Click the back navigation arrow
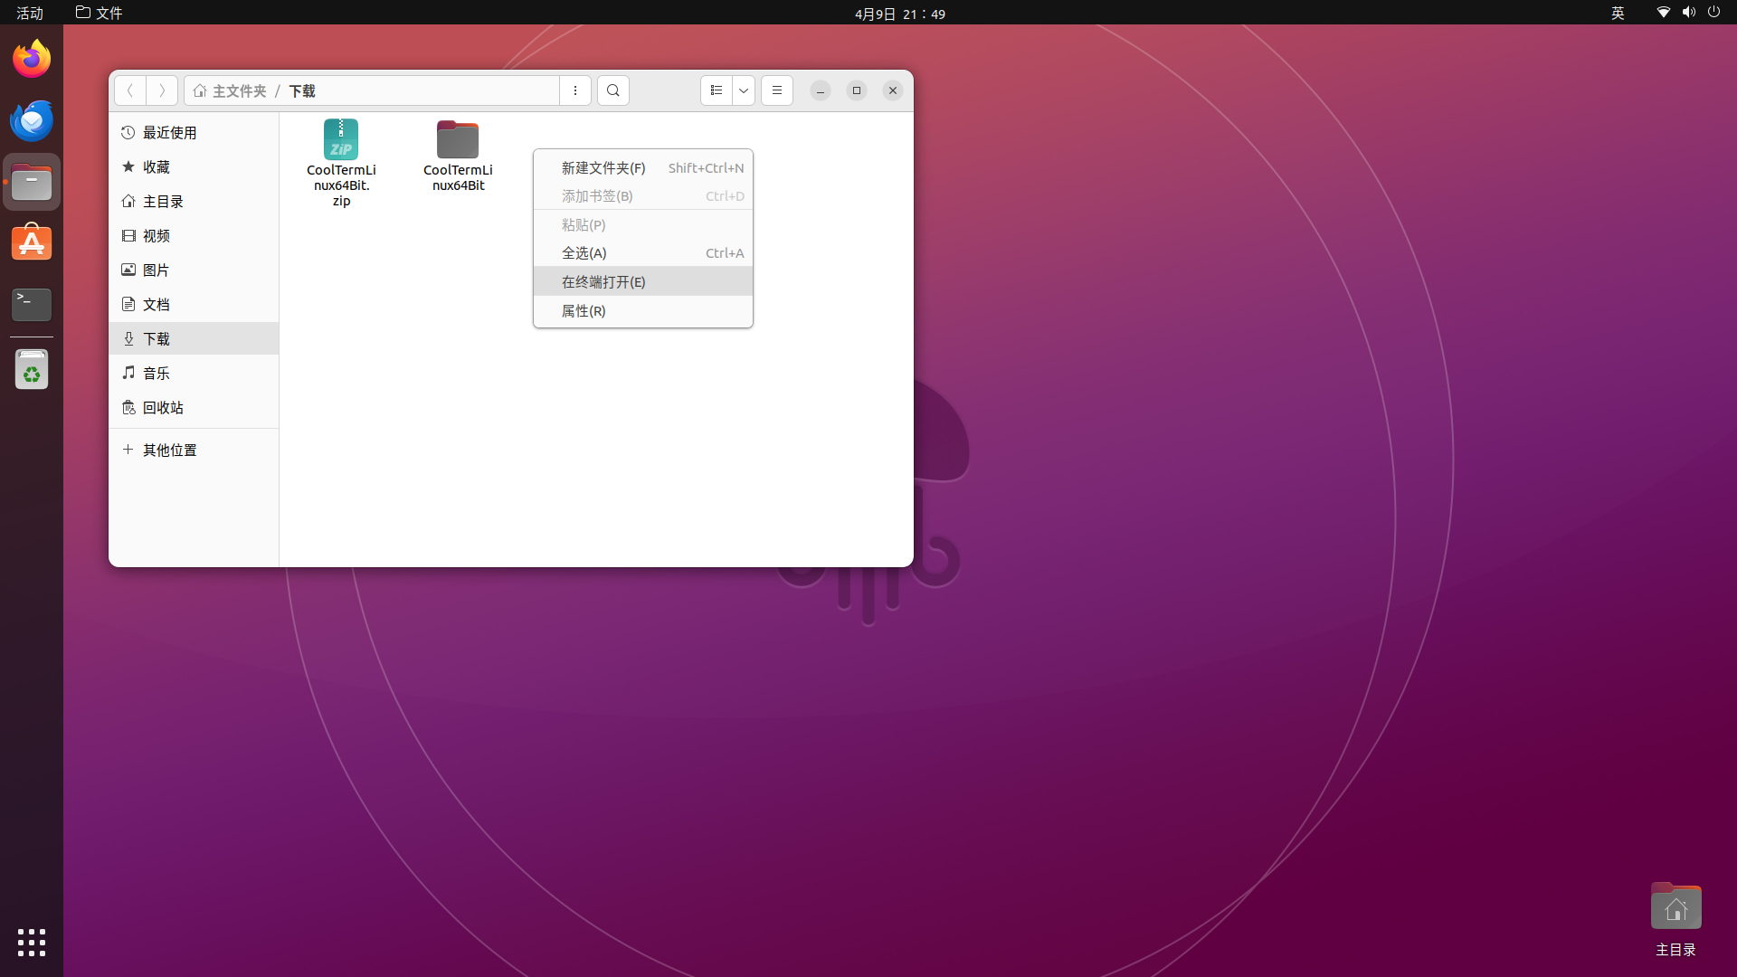1737x977 pixels. [x=130, y=90]
